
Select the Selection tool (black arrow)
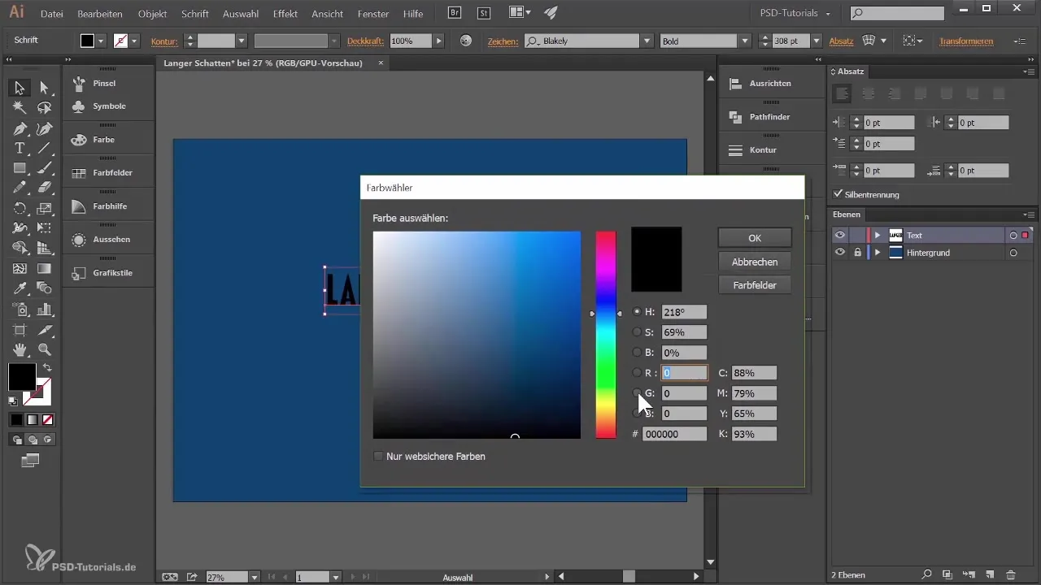(20, 88)
